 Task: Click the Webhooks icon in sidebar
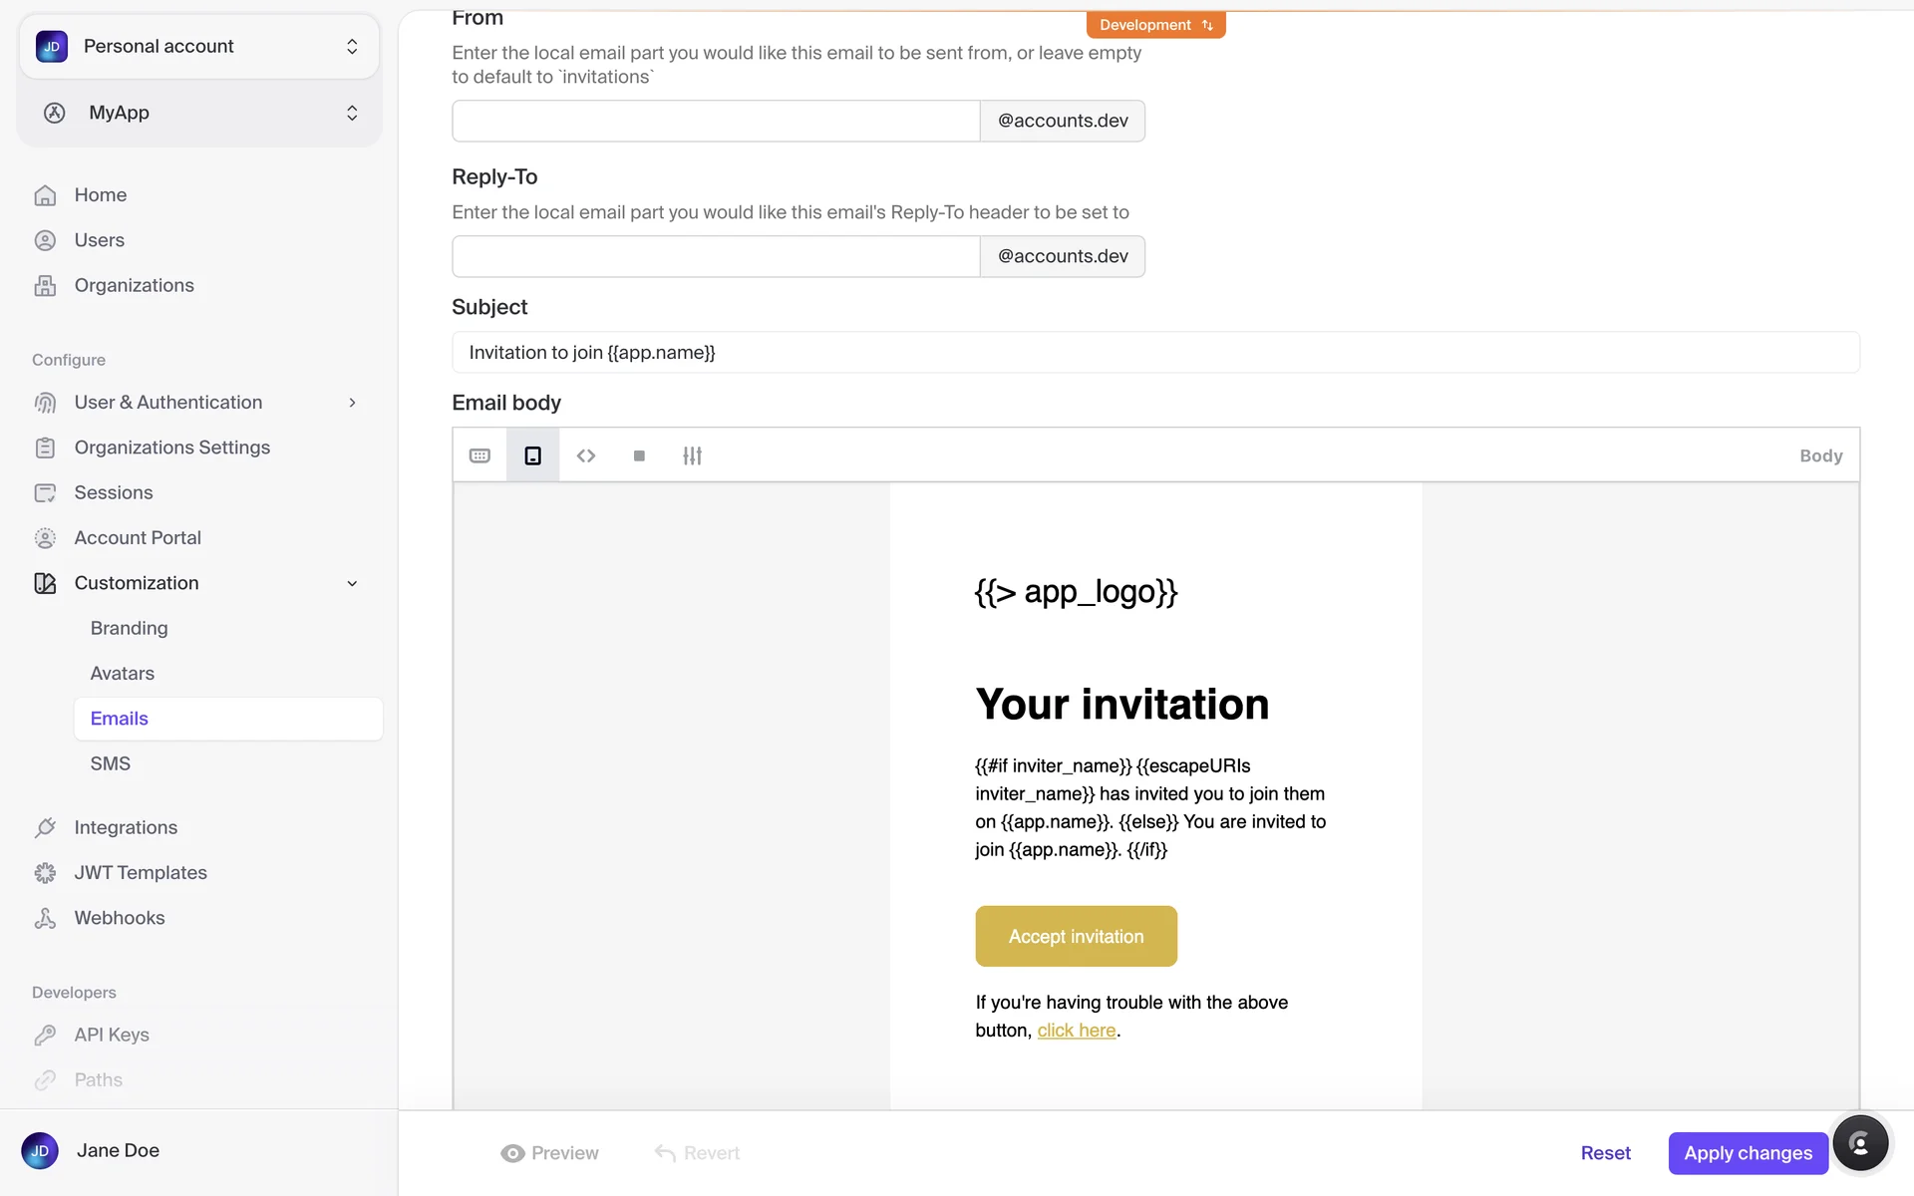click(x=45, y=918)
